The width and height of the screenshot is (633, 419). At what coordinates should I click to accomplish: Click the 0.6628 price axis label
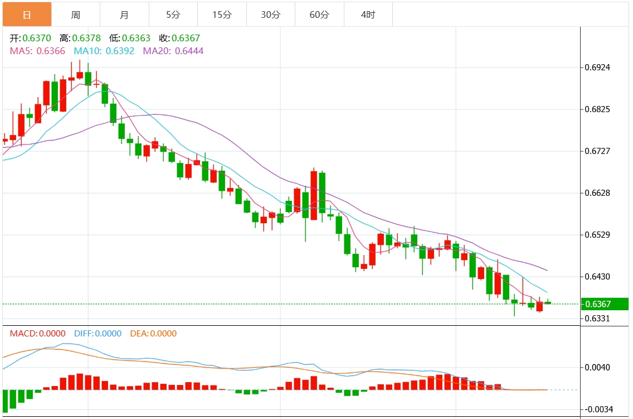[597, 192]
